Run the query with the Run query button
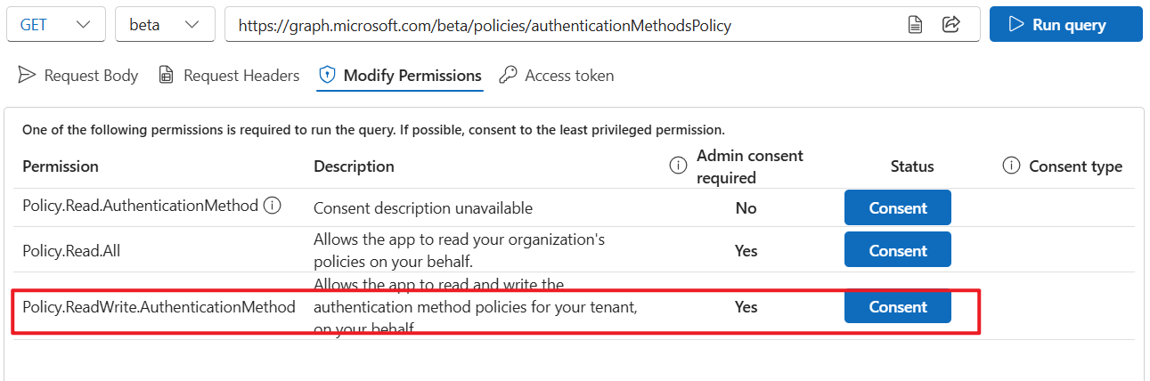Image resolution: width=1150 pixels, height=381 pixels. point(1066,25)
